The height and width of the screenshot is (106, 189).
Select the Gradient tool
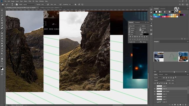click(x=2, y=41)
